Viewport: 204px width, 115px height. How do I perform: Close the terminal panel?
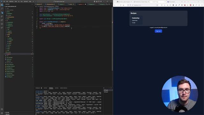tap(111, 88)
